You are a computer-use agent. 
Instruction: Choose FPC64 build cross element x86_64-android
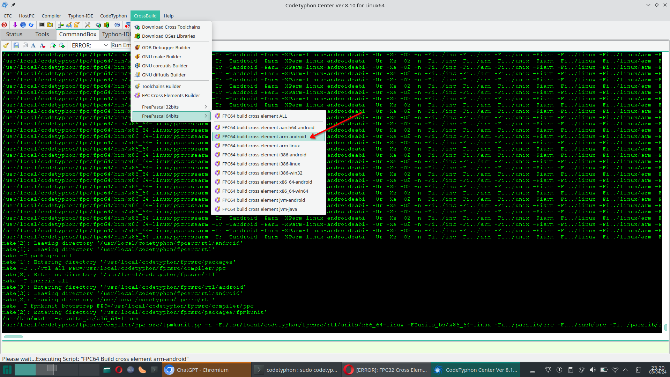click(x=269, y=182)
